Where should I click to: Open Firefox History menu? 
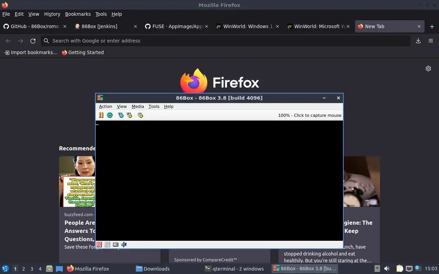(52, 14)
